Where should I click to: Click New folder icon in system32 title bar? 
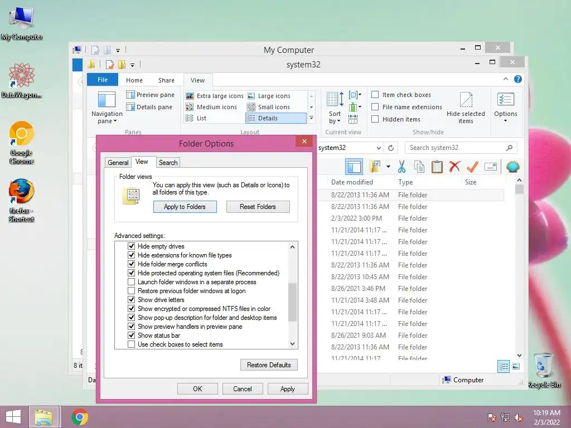[x=122, y=65]
